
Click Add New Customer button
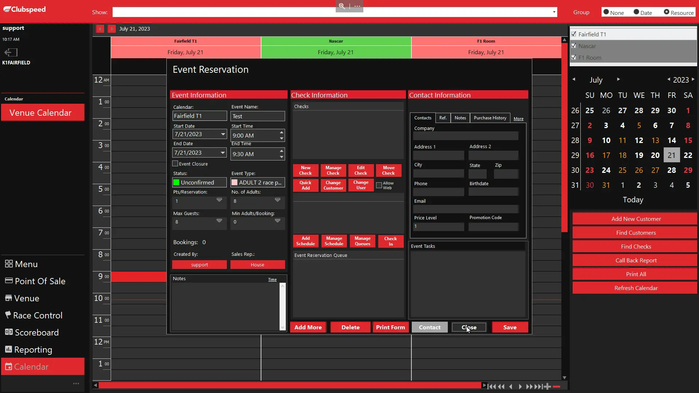pyautogui.click(x=636, y=219)
